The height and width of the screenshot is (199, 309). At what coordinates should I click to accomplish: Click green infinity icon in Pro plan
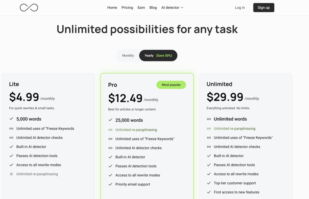click(110, 130)
